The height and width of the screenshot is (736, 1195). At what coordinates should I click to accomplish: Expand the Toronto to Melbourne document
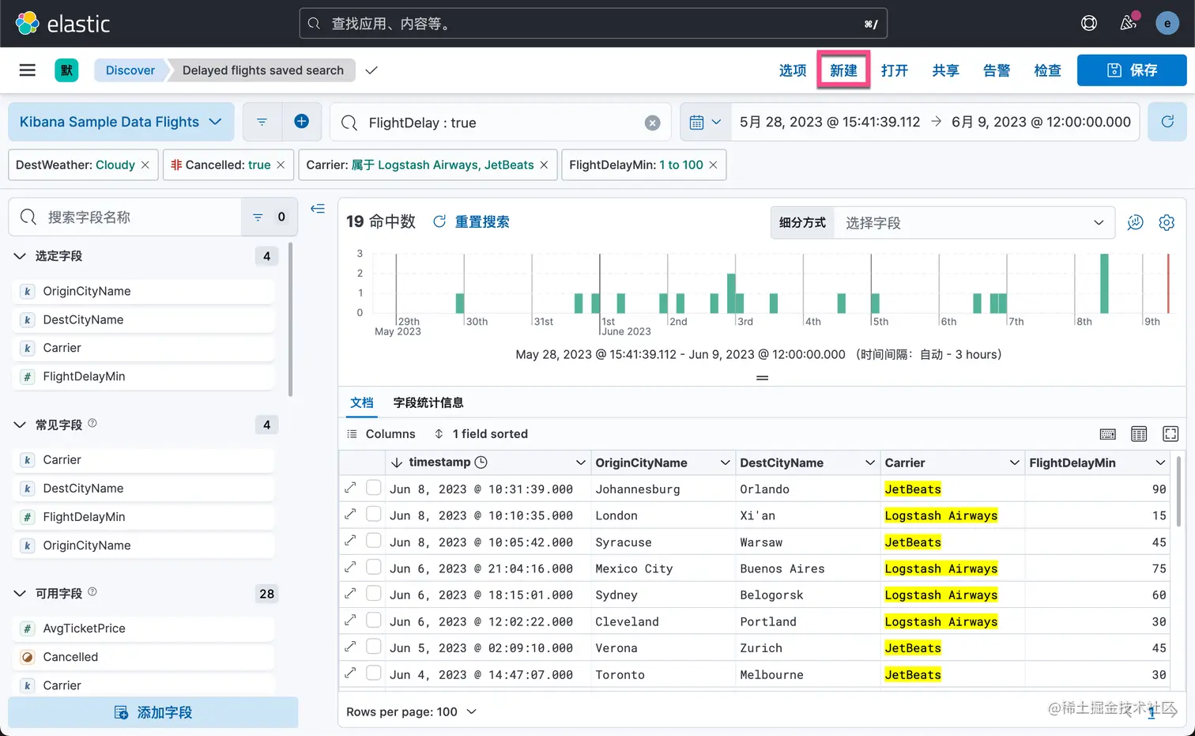tap(350, 674)
